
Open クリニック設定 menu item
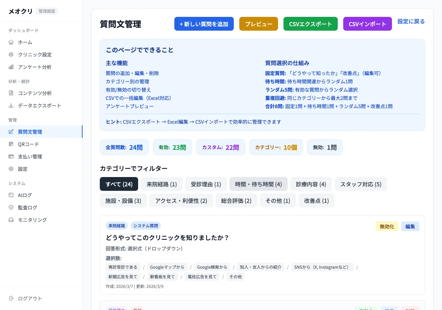coord(41,54)
